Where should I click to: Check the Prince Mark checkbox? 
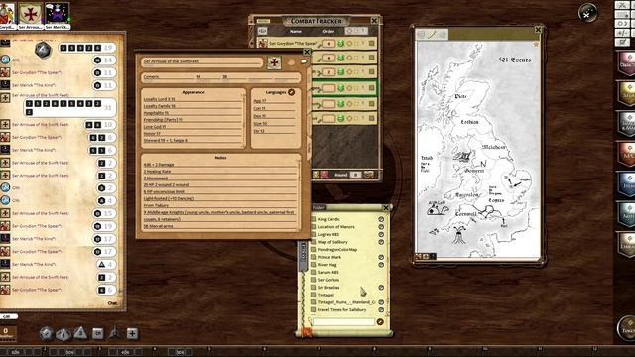click(x=313, y=257)
